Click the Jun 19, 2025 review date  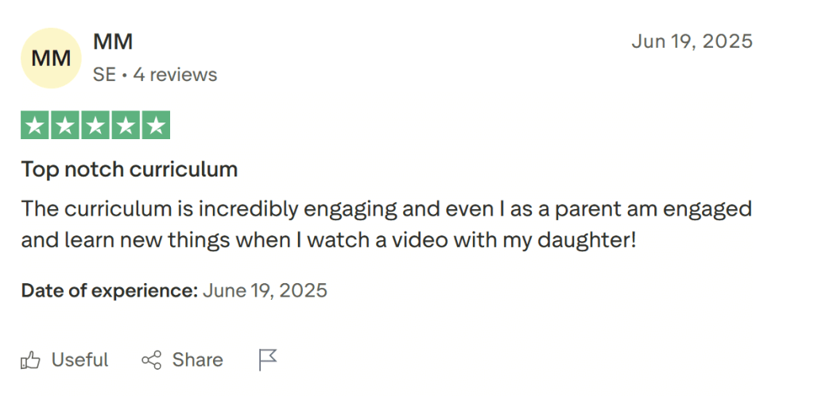click(x=692, y=41)
